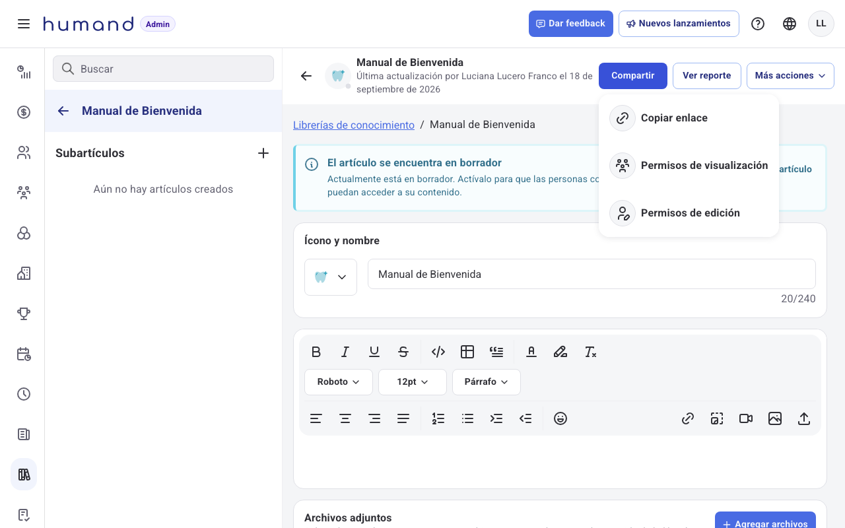Open the article icon picker dropdown
Image resolution: width=845 pixels, height=528 pixels.
tap(331, 277)
